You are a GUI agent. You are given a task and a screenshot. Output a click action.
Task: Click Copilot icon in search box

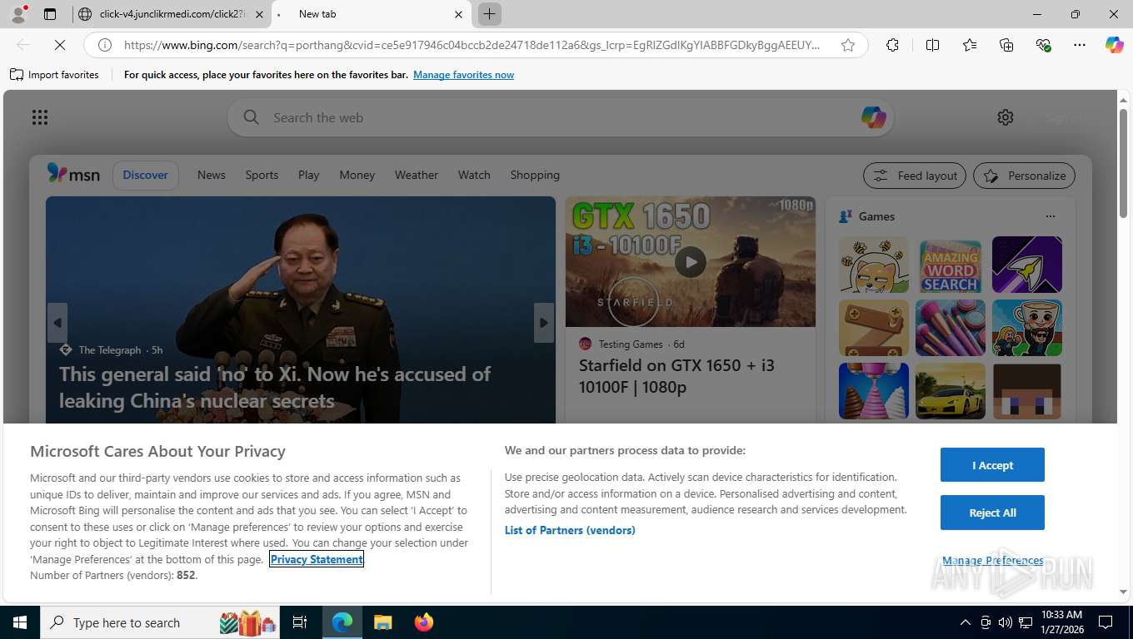[x=873, y=117]
